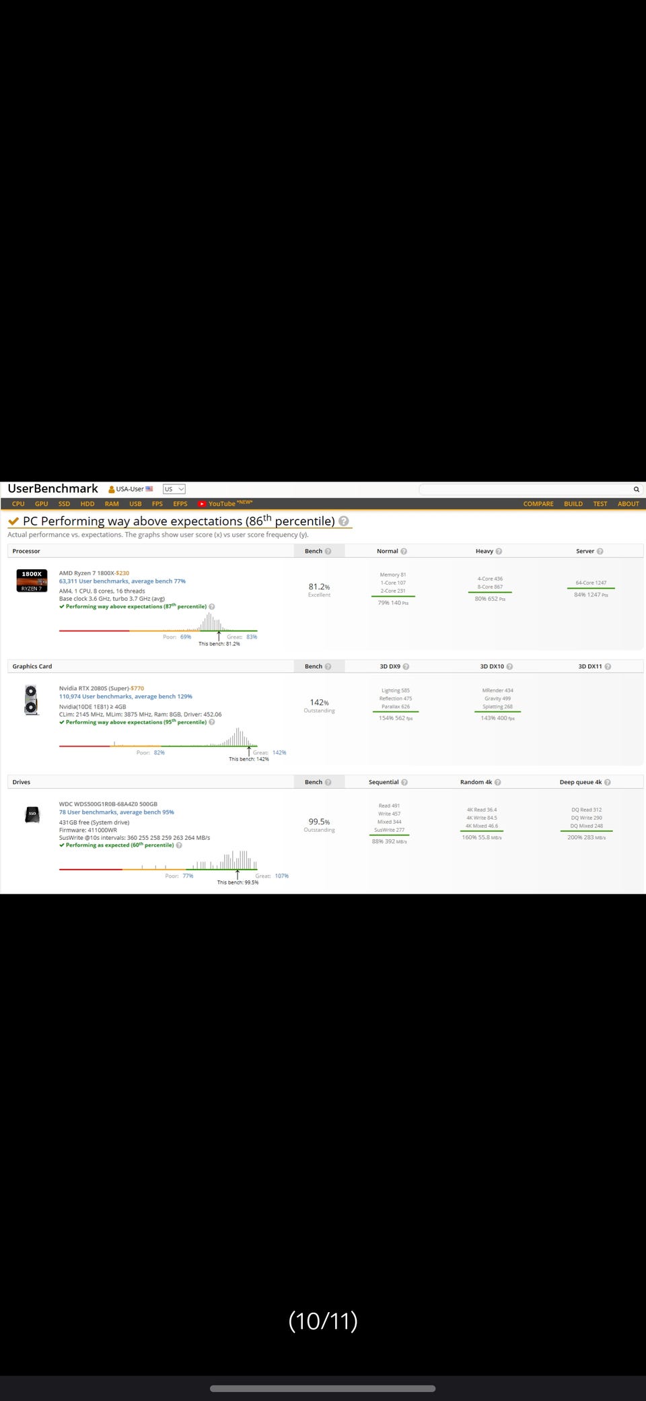Viewport: 646px width, 1401px height.
Task: Click help icon beside Deep queue 4k
Action: [x=607, y=782]
